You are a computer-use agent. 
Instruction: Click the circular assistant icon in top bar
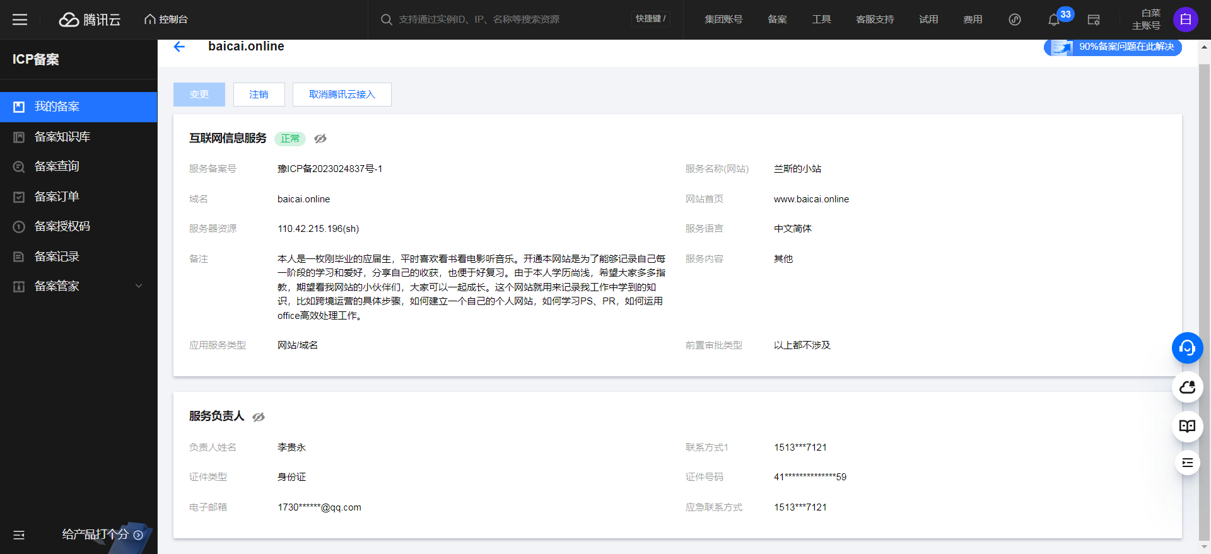1015,20
